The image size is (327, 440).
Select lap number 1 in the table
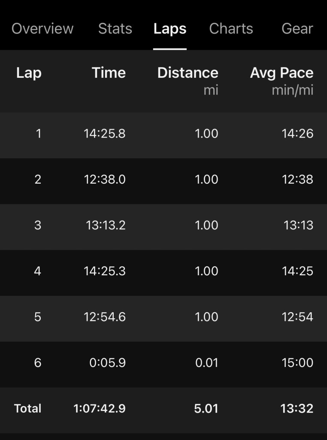(x=39, y=134)
